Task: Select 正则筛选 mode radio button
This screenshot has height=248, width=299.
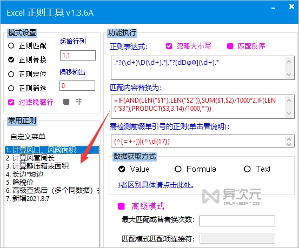Action: 11,88
